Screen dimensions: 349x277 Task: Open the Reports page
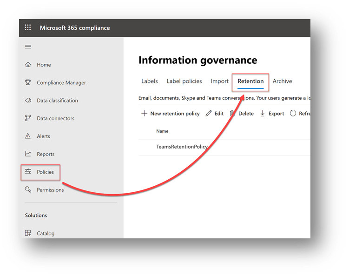[46, 154]
